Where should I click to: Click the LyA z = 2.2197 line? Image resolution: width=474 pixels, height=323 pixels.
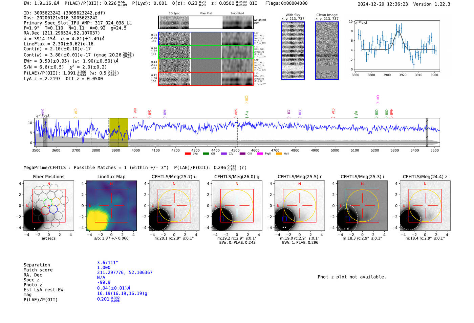(42, 79)
